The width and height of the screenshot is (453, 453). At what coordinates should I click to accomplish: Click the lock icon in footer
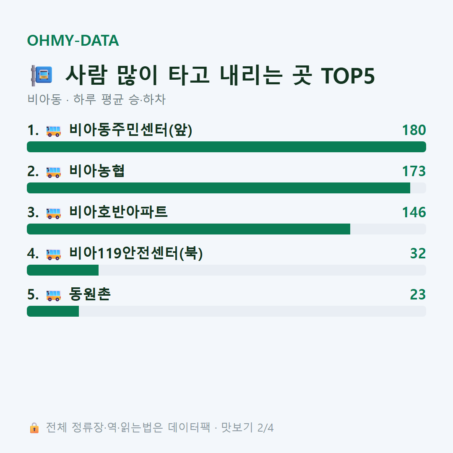pos(34,427)
